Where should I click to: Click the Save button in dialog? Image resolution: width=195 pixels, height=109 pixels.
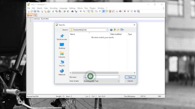[x=130, y=77]
